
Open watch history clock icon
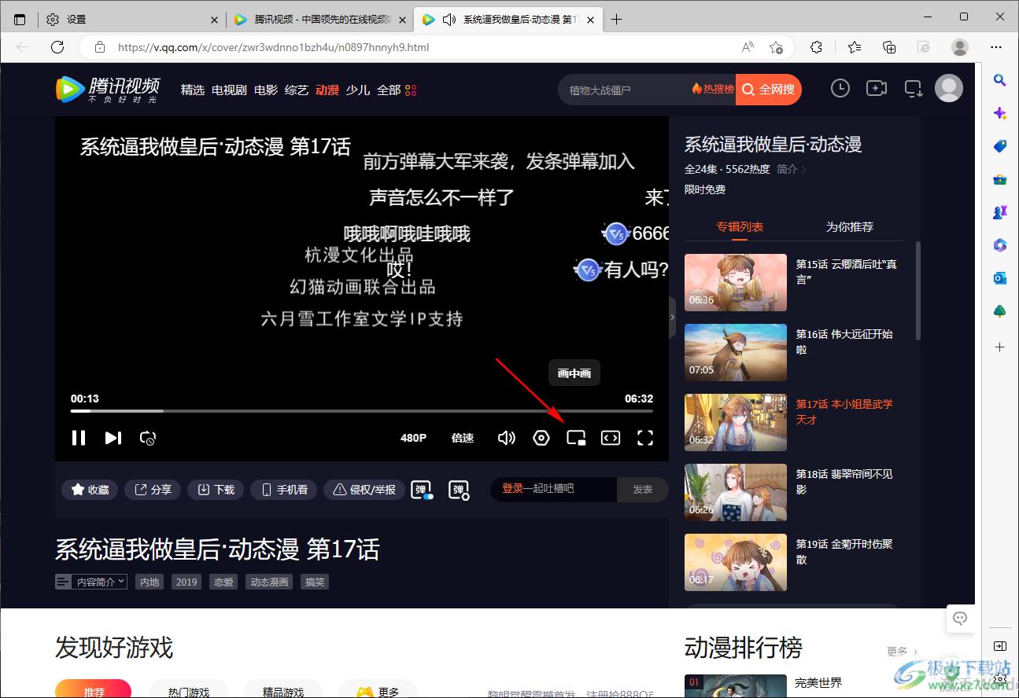pyautogui.click(x=840, y=88)
